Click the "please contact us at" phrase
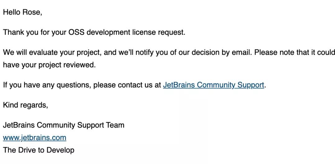This screenshot has width=335, height=164. coord(127,85)
